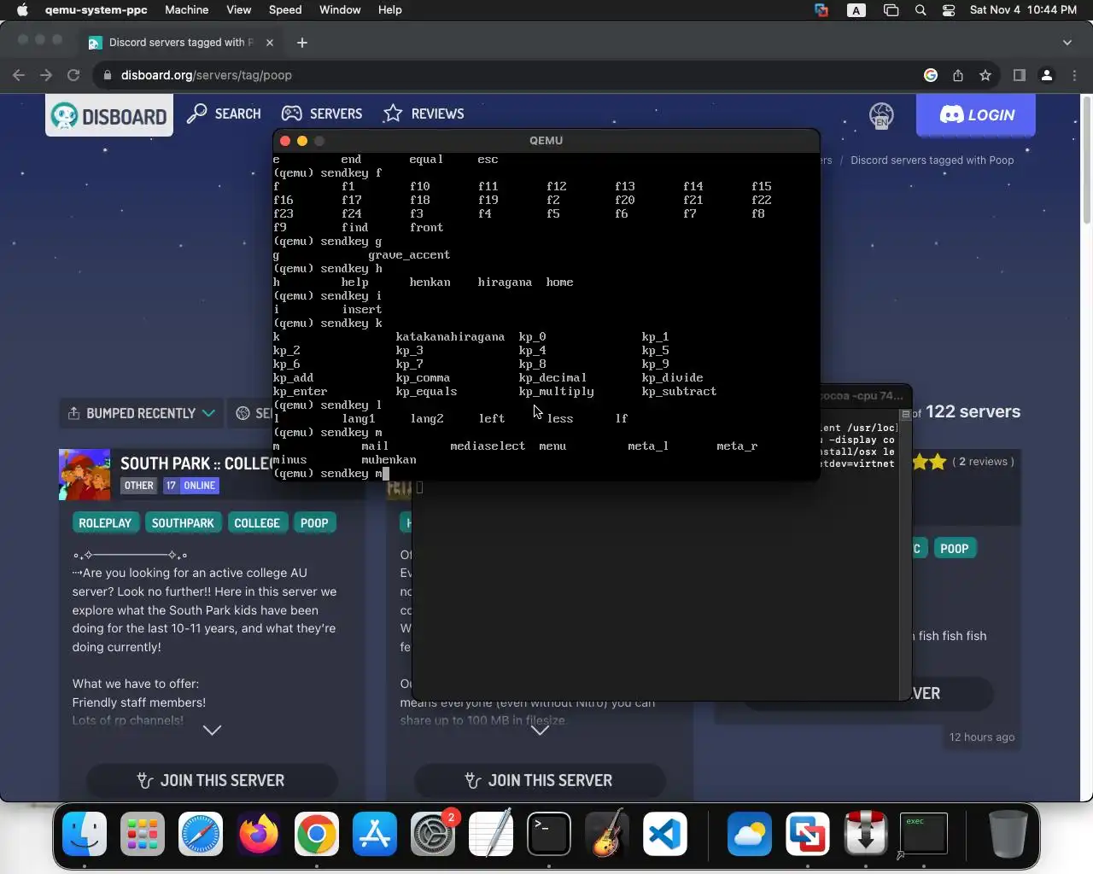Launch GarageBand guitar icon in Dock
This screenshot has width=1093, height=874.
[607, 834]
